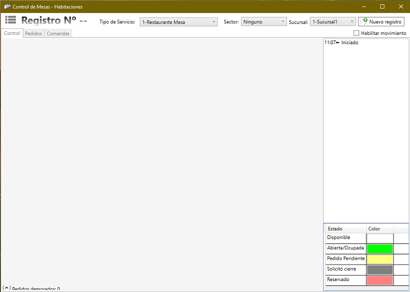
Task: Minimize the Control de Mesas window
Action: [x=364, y=7]
